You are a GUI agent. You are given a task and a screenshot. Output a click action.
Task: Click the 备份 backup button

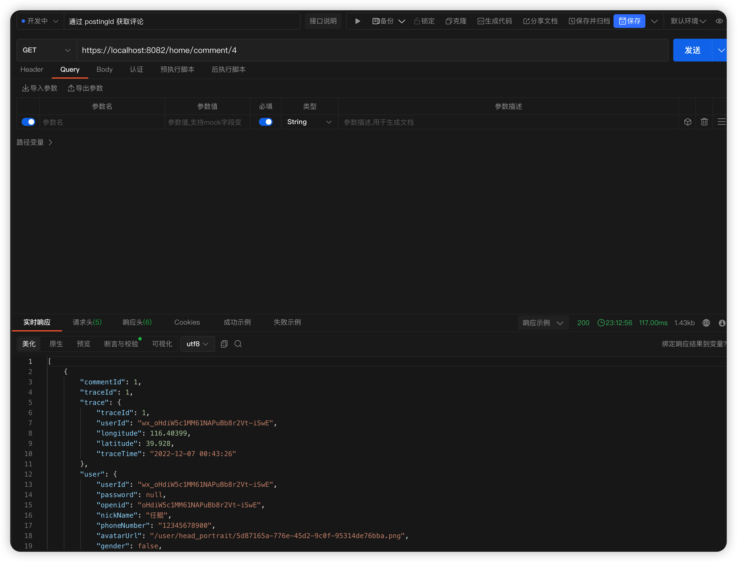[383, 21]
